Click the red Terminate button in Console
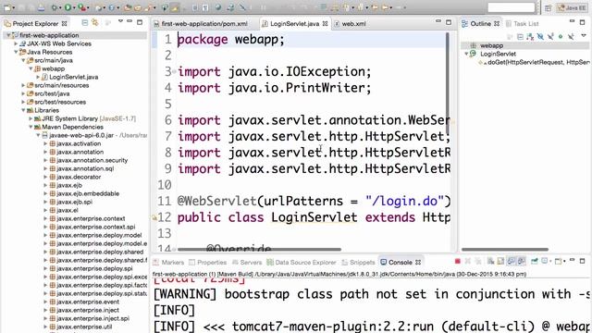This screenshot has height=333, width=592. coord(458,261)
